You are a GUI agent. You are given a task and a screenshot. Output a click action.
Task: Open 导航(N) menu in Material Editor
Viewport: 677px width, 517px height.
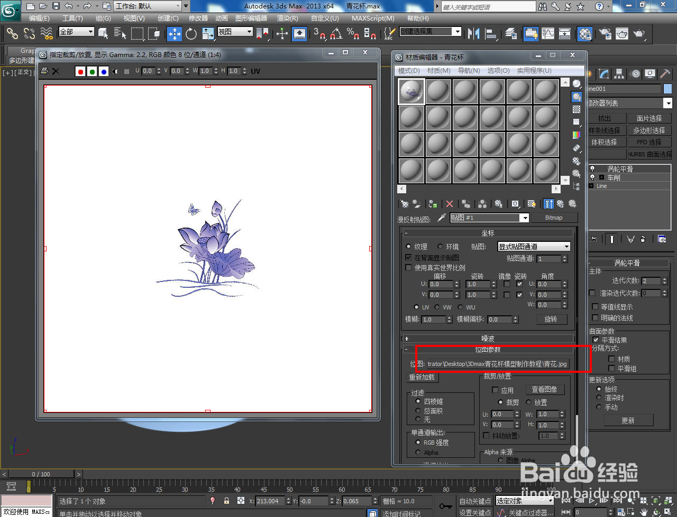pos(469,70)
